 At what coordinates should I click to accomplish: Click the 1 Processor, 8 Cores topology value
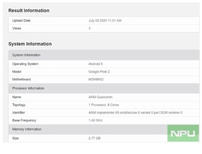tap(104, 105)
